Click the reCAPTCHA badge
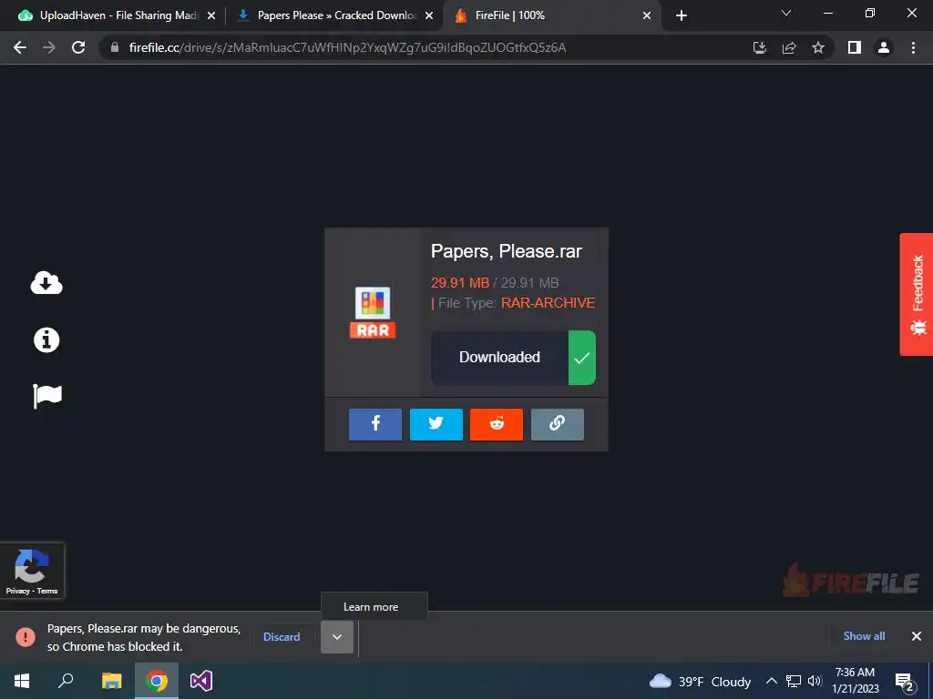 (32, 570)
